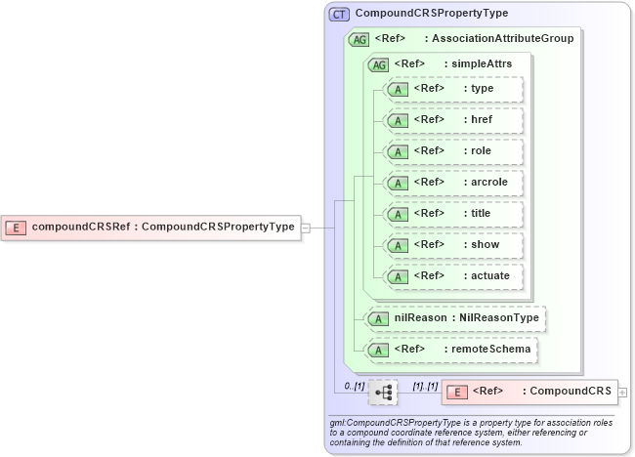The image size is (635, 457).
Task: Select the ': type' attribute label
Action: [x=479, y=88]
